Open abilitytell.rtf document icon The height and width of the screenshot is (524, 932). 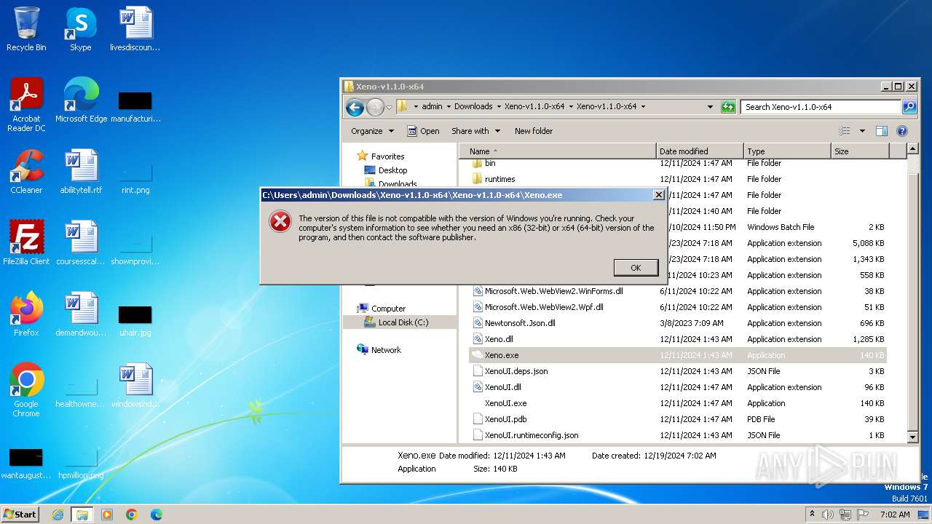click(81, 172)
